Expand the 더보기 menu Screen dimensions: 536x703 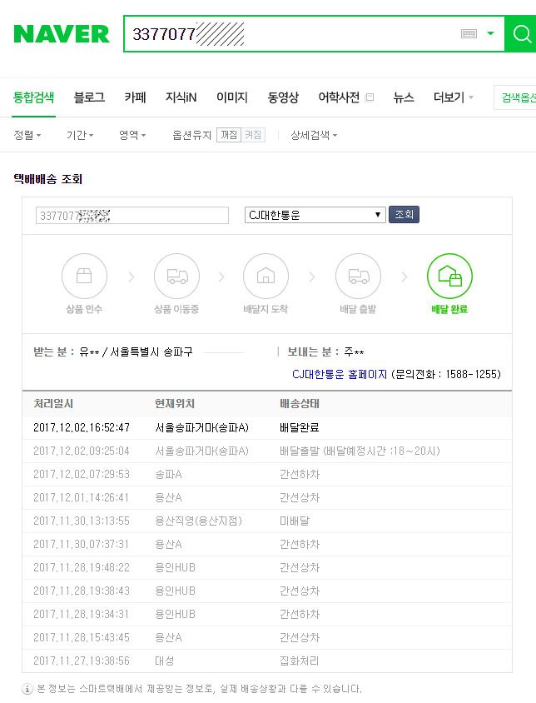pos(453,97)
